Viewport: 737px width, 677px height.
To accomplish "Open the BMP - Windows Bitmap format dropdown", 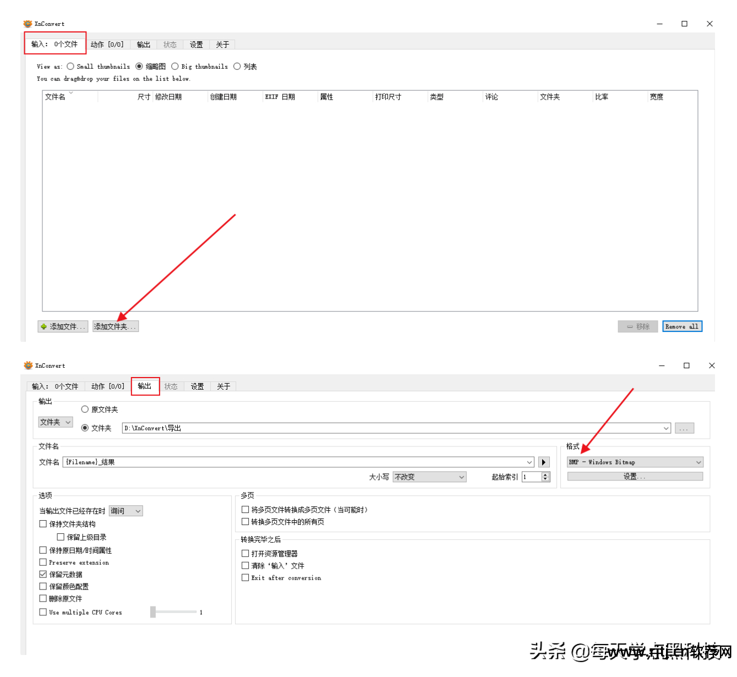I will click(635, 462).
